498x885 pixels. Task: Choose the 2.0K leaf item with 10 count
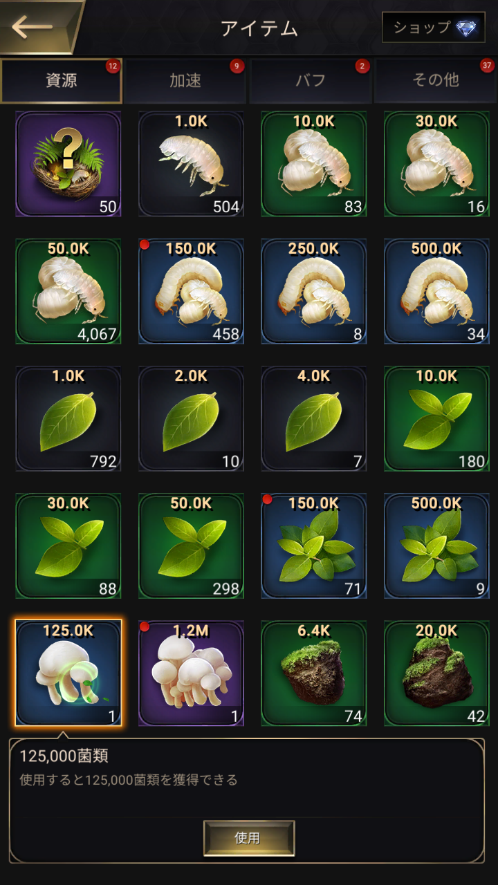(x=191, y=418)
